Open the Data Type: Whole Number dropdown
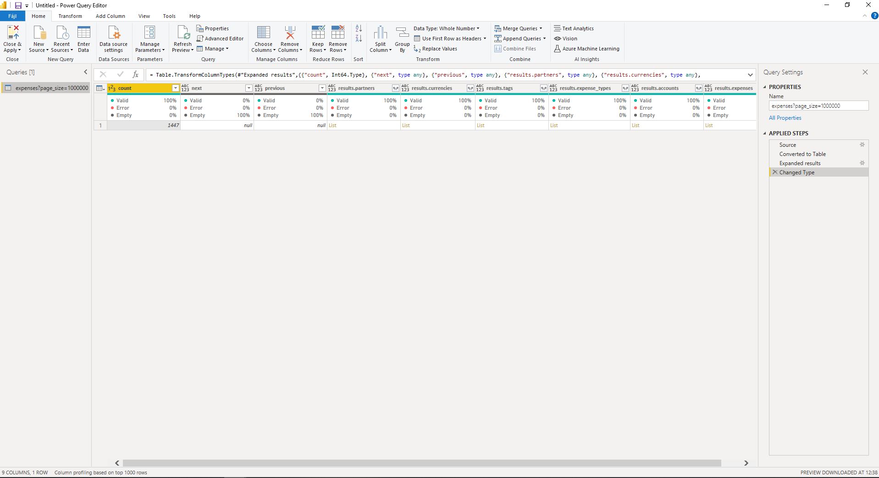 [x=446, y=28]
